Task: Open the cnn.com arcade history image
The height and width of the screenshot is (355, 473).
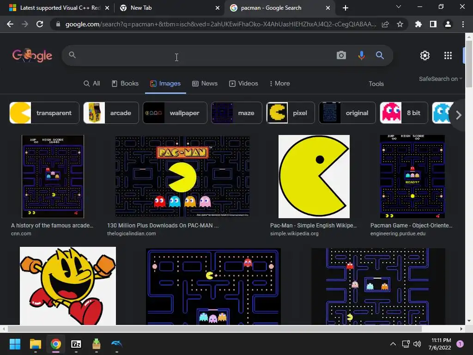Action: (x=53, y=177)
